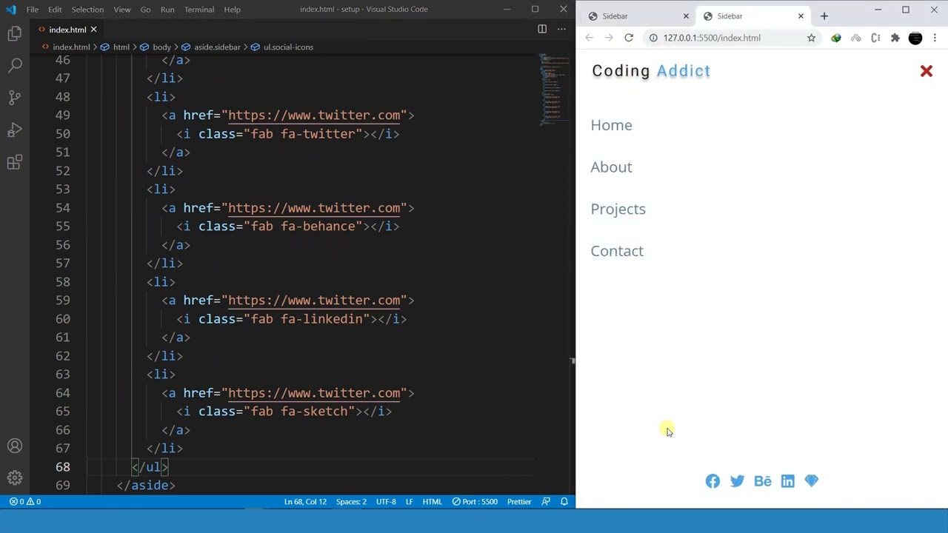Close the active Sidebar browser tab
Image resolution: width=948 pixels, height=533 pixels.
[801, 16]
